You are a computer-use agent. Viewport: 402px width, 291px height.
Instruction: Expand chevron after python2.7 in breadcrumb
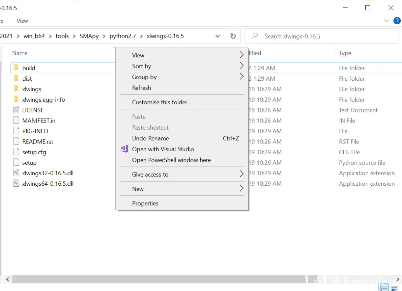(x=141, y=36)
